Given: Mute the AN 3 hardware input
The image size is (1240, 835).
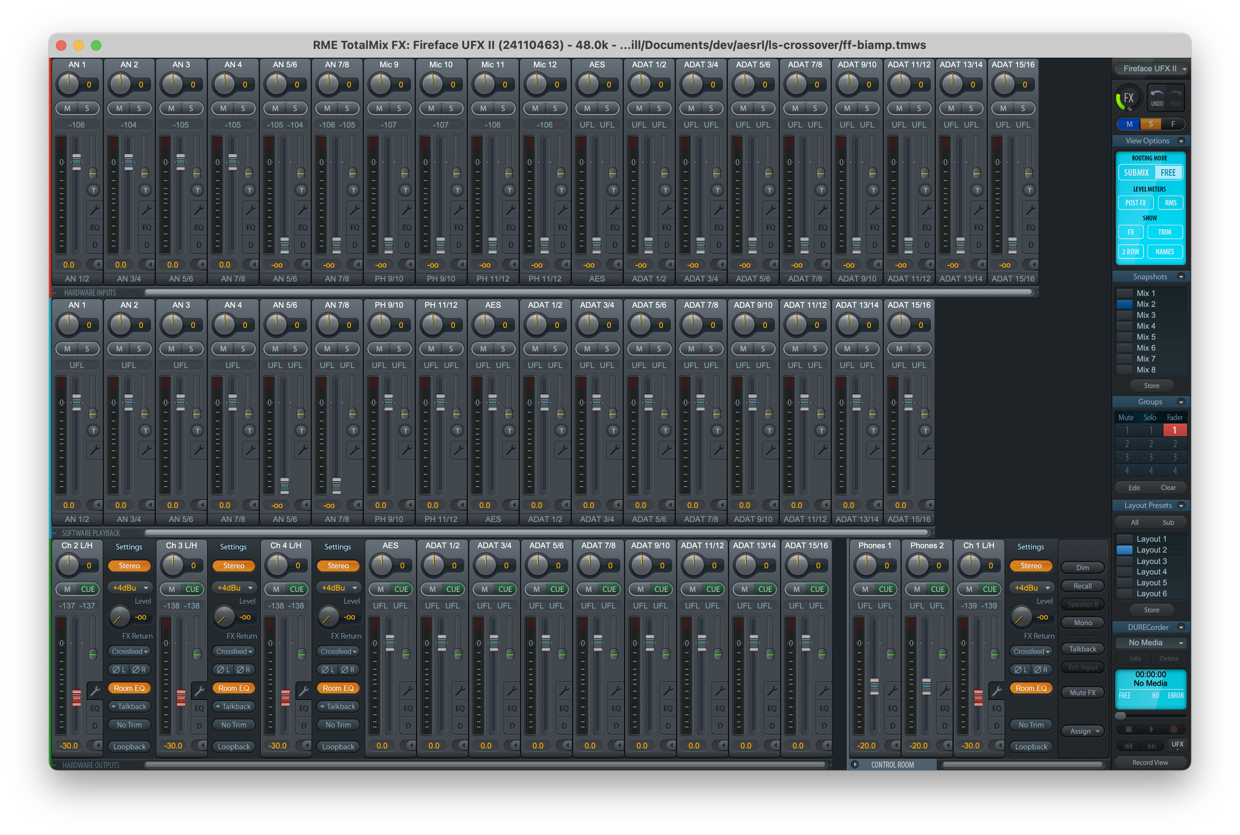Looking at the screenshot, I should (x=171, y=108).
